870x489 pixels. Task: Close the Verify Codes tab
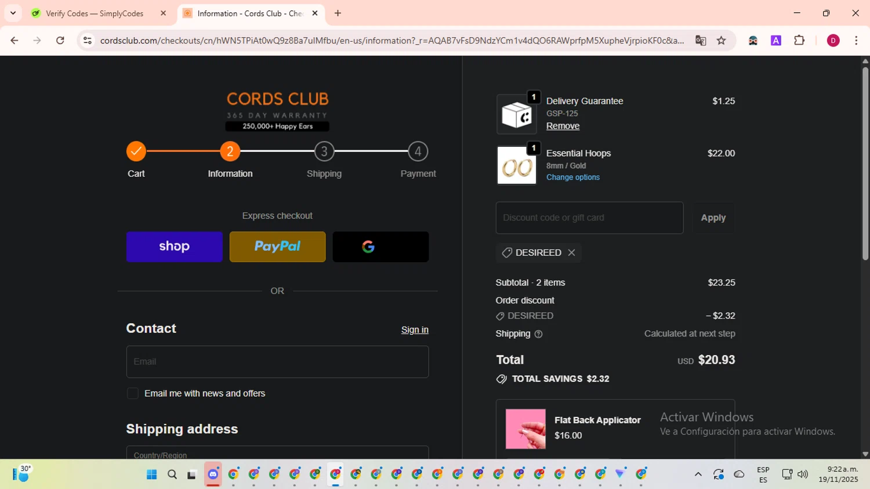[x=163, y=13]
